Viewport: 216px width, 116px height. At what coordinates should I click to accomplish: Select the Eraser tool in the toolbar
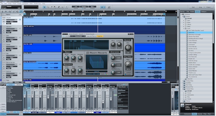click(55, 7)
